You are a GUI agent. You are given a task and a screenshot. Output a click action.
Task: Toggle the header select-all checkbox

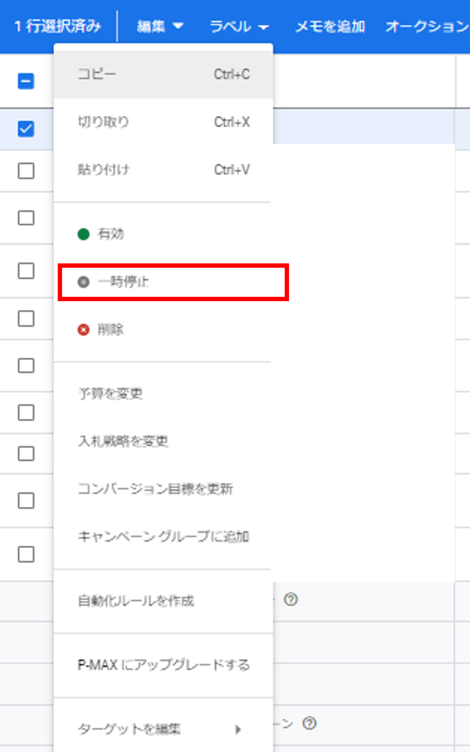click(x=26, y=81)
